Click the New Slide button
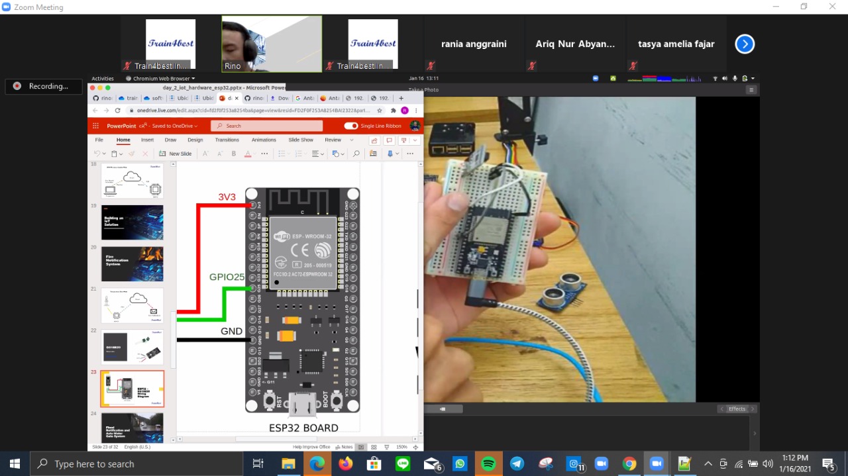 [x=176, y=154]
